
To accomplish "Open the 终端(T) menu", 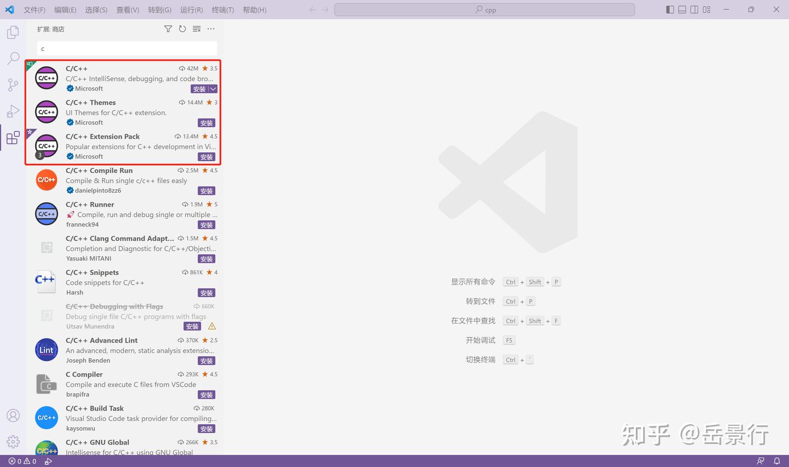I will (222, 9).
